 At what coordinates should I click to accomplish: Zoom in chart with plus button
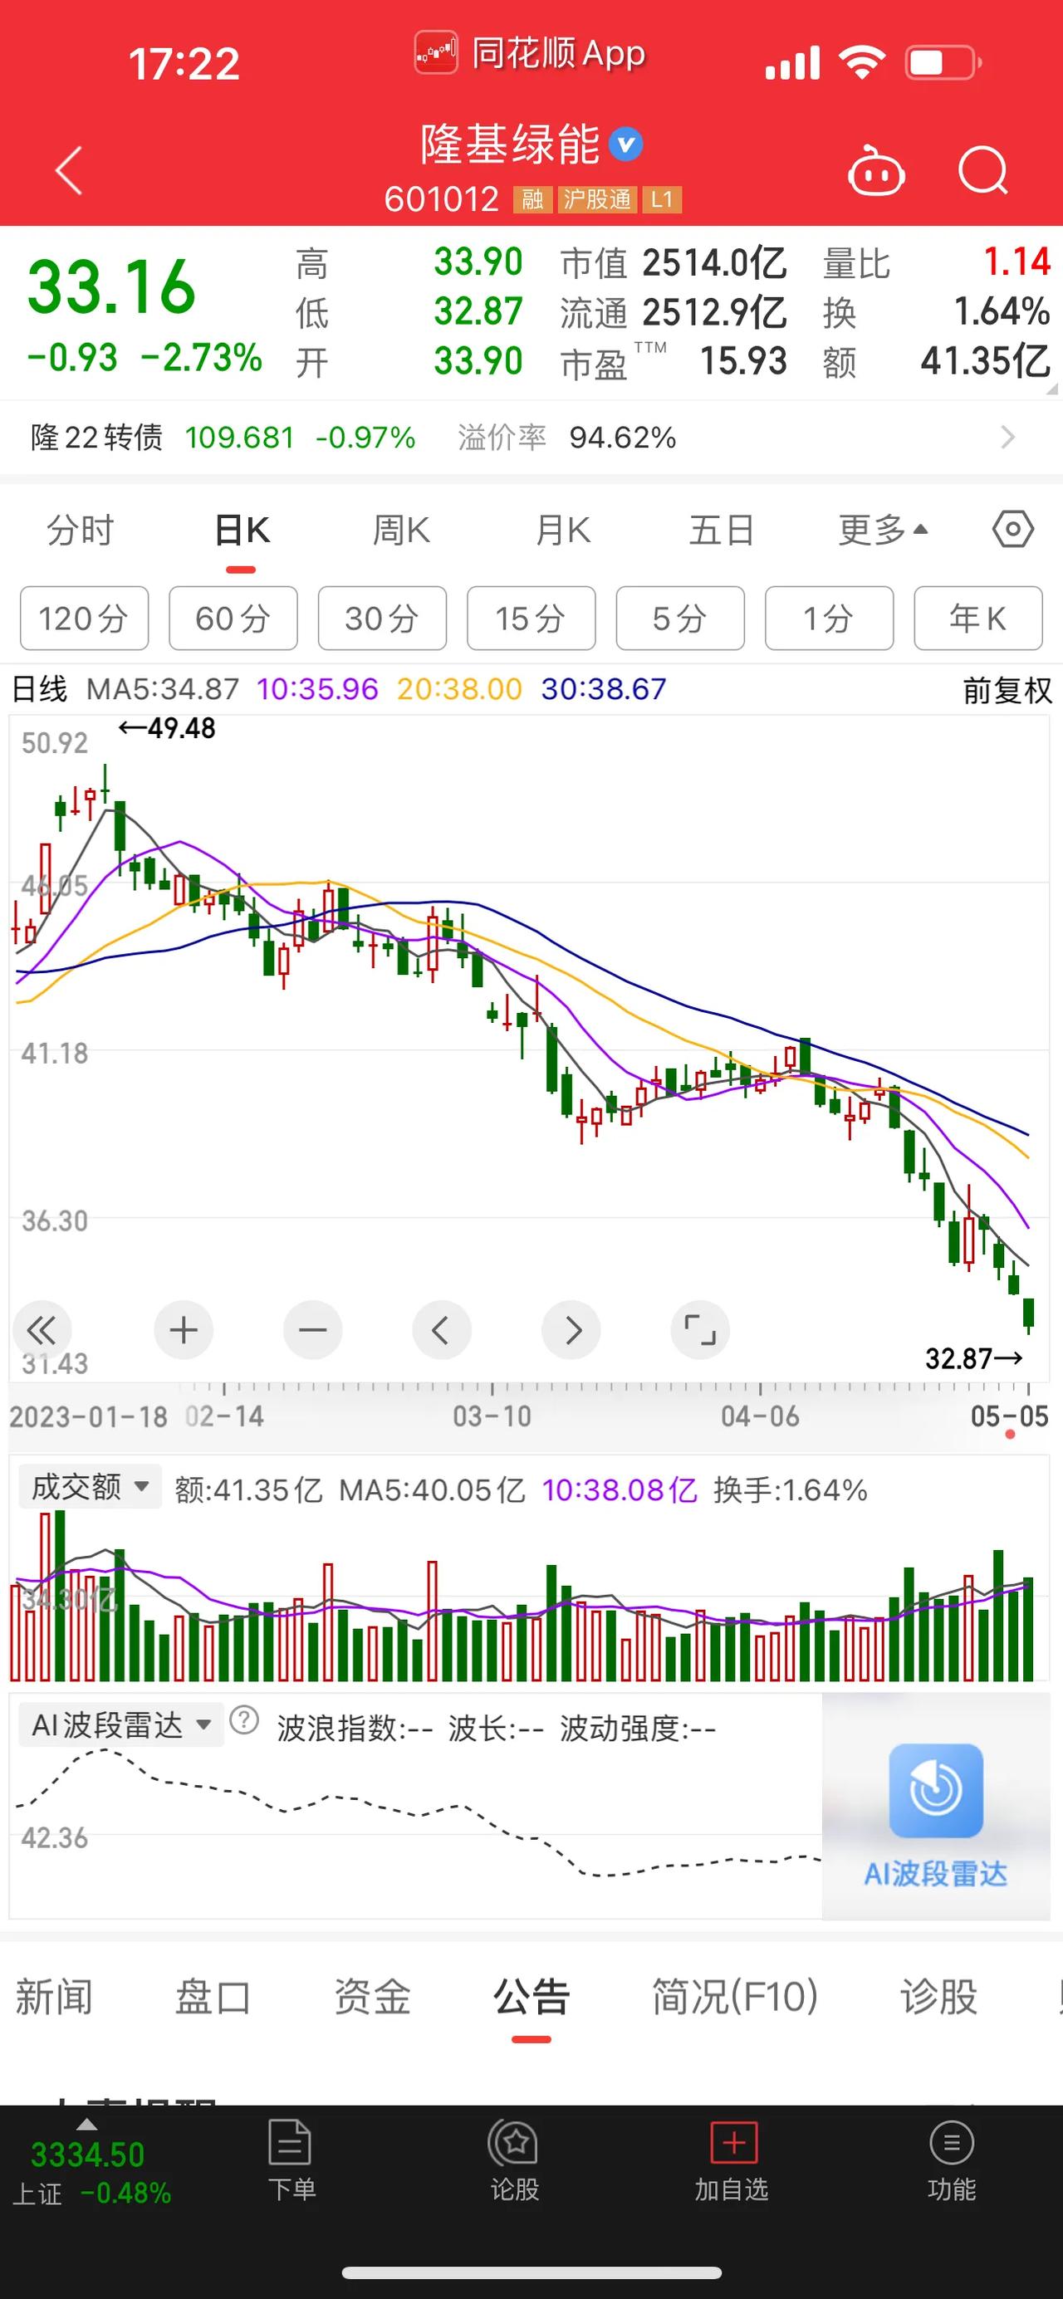183,1330
